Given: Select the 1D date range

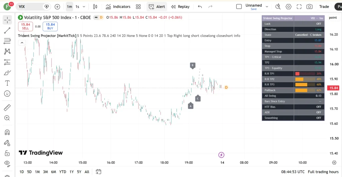Looking at the screenshot, I should click(22, 172).
